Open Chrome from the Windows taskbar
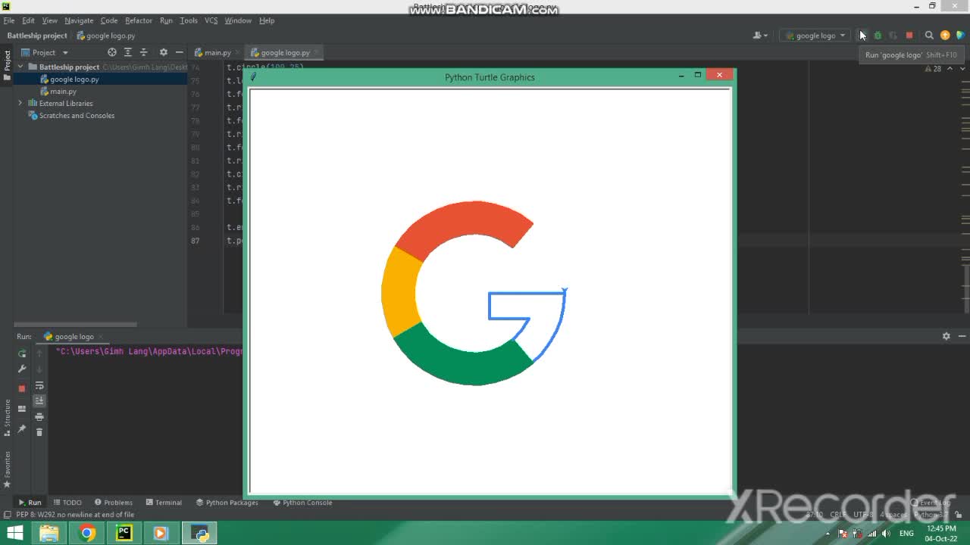 click(87, 534)
